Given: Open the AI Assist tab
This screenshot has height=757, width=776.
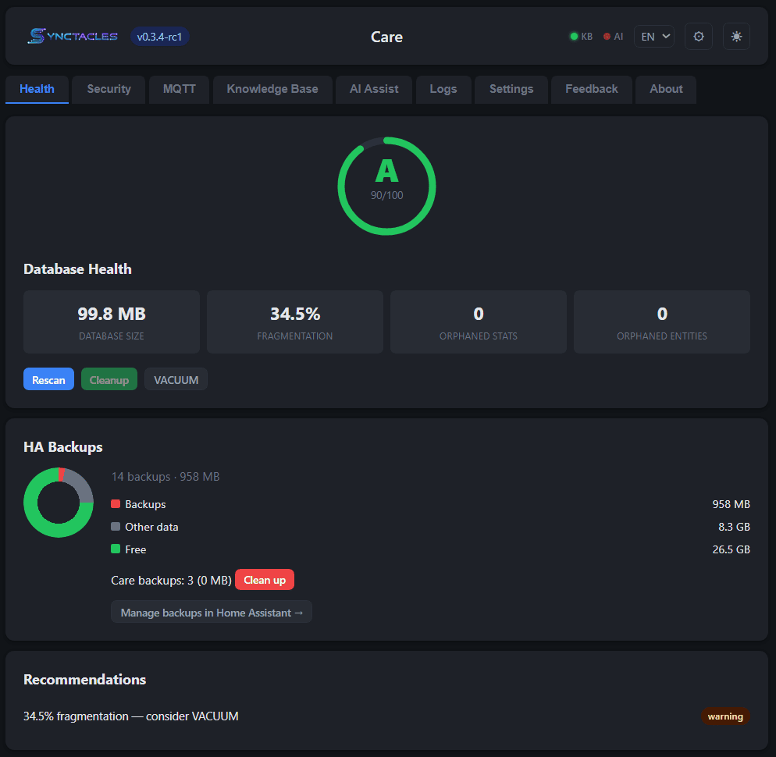Looking at the screenshot, I should coord(373,89).
